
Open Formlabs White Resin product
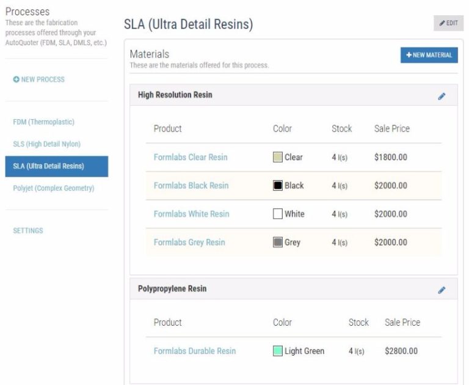point(191,214)
